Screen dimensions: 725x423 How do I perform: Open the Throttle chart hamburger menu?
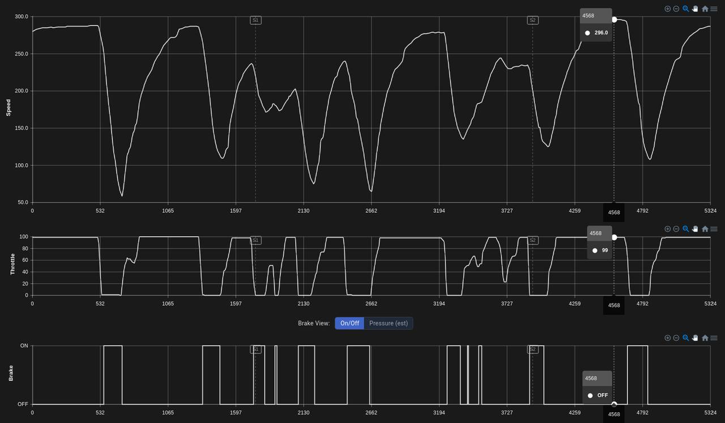(x=714, y=229)
